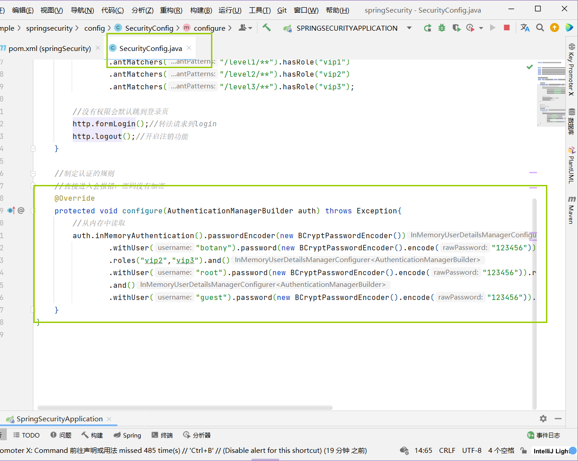Screen dimensions: 578x461
Task: Open the Key Promoter X side panel
Action: coord(571,69)
